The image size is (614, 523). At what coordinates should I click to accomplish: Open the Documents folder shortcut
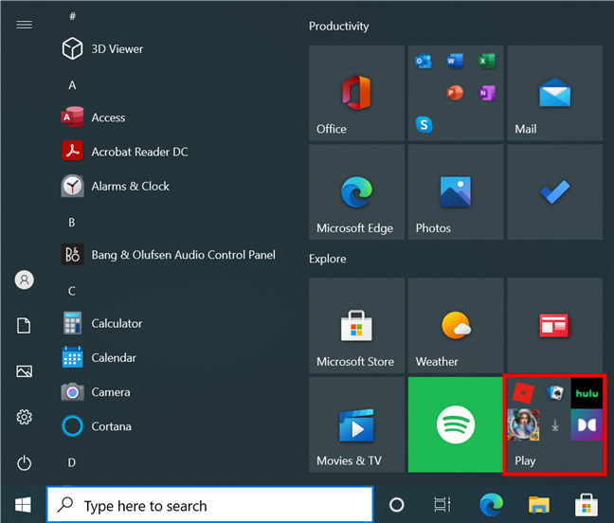24,326
